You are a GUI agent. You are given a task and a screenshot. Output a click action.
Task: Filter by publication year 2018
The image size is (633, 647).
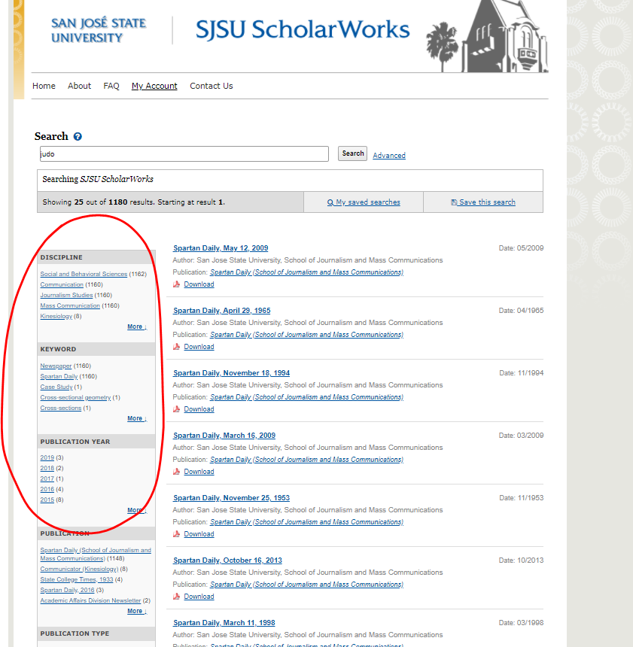(x=47, y=469)
